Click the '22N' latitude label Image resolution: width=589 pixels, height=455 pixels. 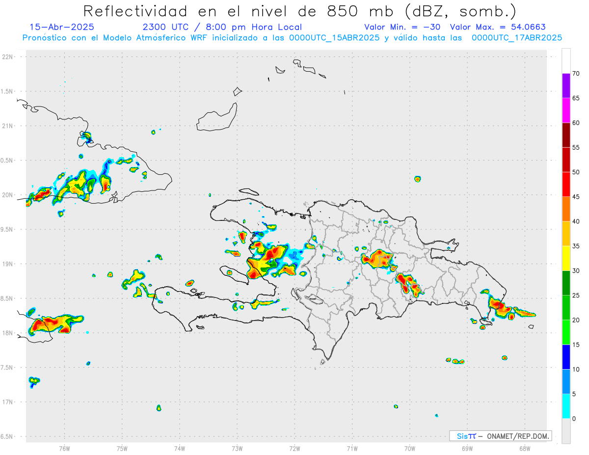8,57
